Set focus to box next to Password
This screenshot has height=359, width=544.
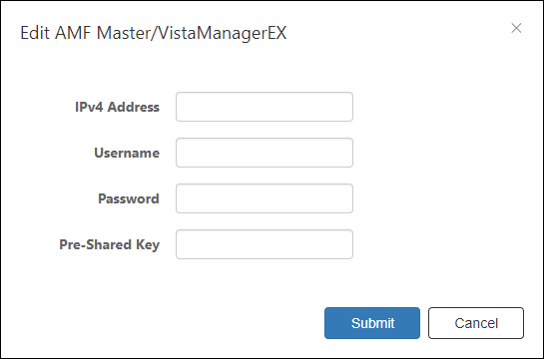[265, 198]
